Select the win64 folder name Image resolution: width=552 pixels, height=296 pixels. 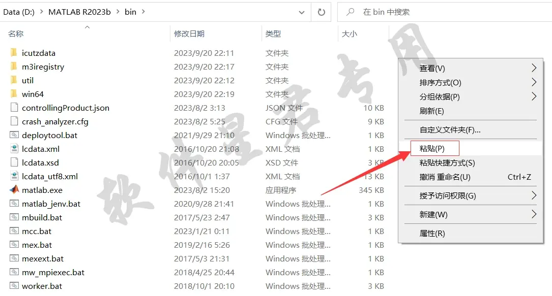pyautogui.click(x=33, y=94)
